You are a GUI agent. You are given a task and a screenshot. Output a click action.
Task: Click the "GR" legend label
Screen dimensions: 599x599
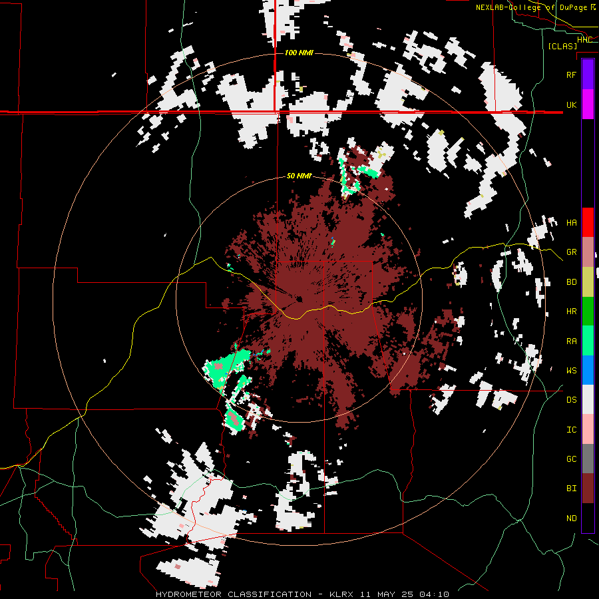[x=571, y=252]
